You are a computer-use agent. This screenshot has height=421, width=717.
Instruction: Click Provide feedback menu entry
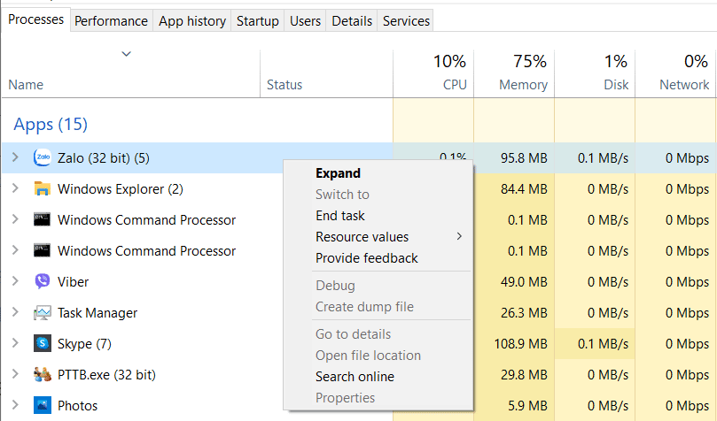pos(366,258)
